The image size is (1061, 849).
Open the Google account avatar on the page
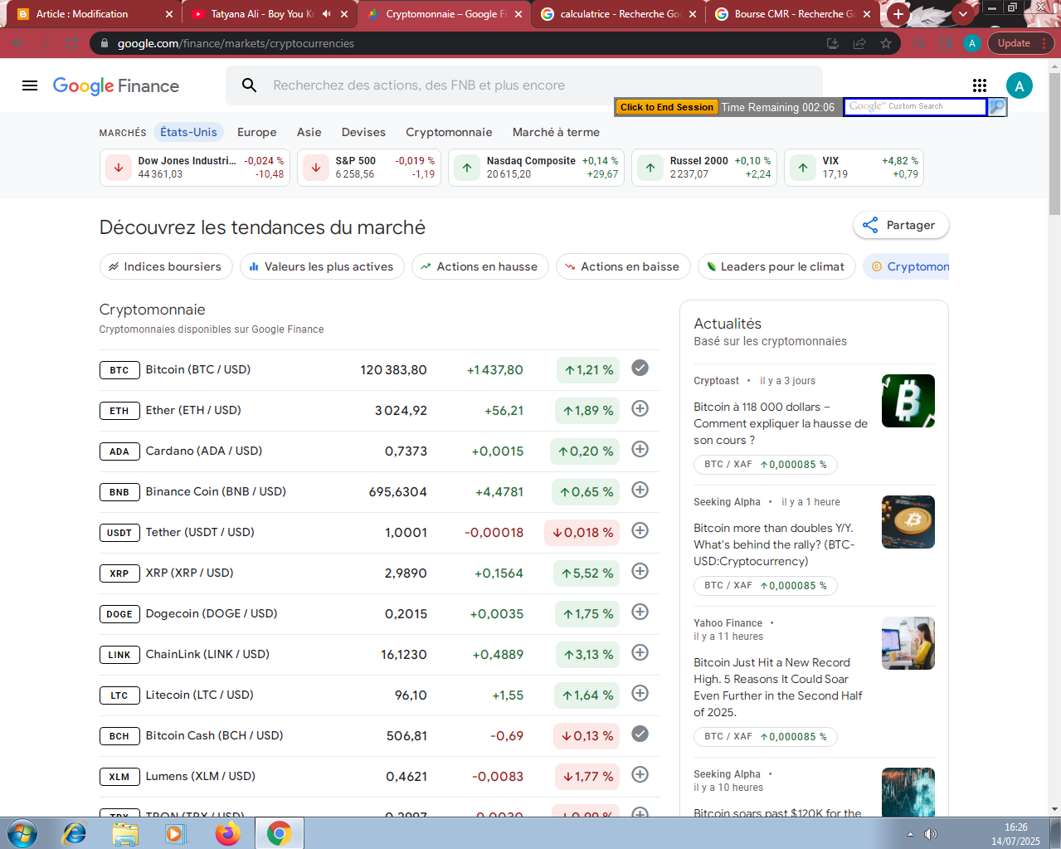tap(1020, 85)
